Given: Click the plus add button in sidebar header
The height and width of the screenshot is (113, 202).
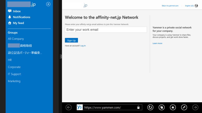Looking at the screenshot, I should click(x=48, y=4).
